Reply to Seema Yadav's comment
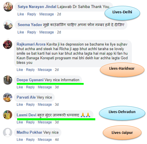This screenshot has width=147, height=144. (32, 32)
